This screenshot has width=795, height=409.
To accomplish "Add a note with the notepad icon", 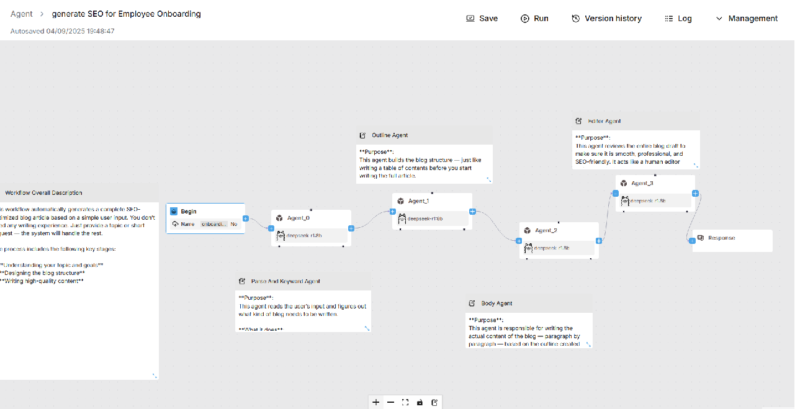I will tap(435, 402).
